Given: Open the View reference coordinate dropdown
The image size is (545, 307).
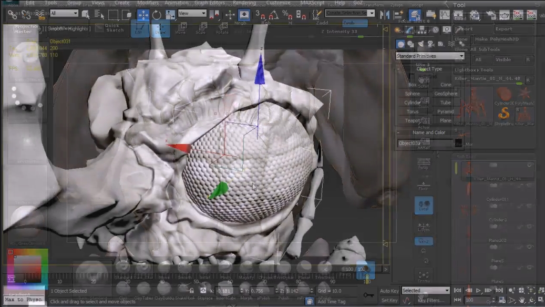Looking at the screenshot, I should click(192, 13).
